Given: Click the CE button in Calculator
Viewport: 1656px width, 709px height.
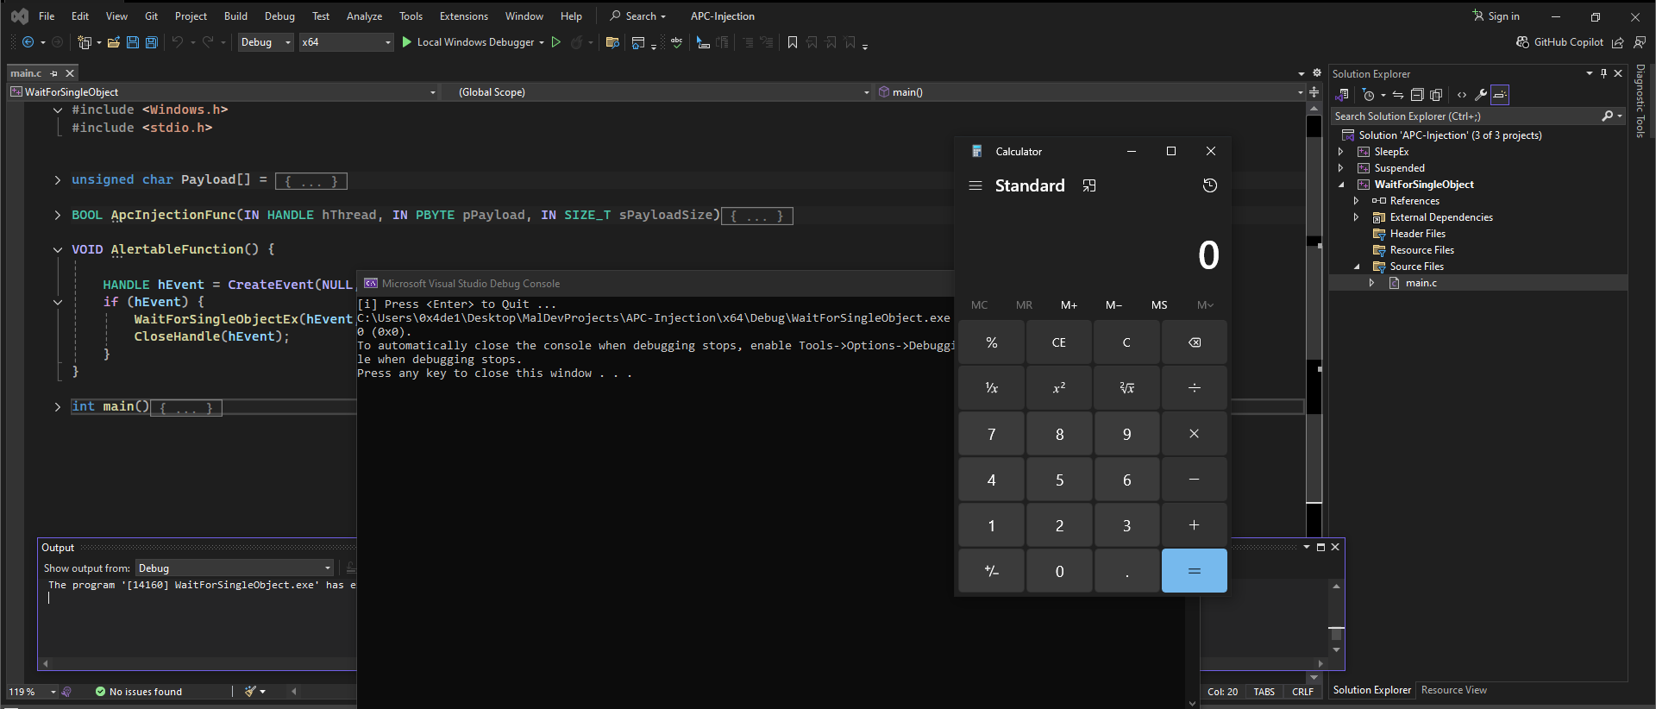Looking at the screenshot, I should (1059, 342).
